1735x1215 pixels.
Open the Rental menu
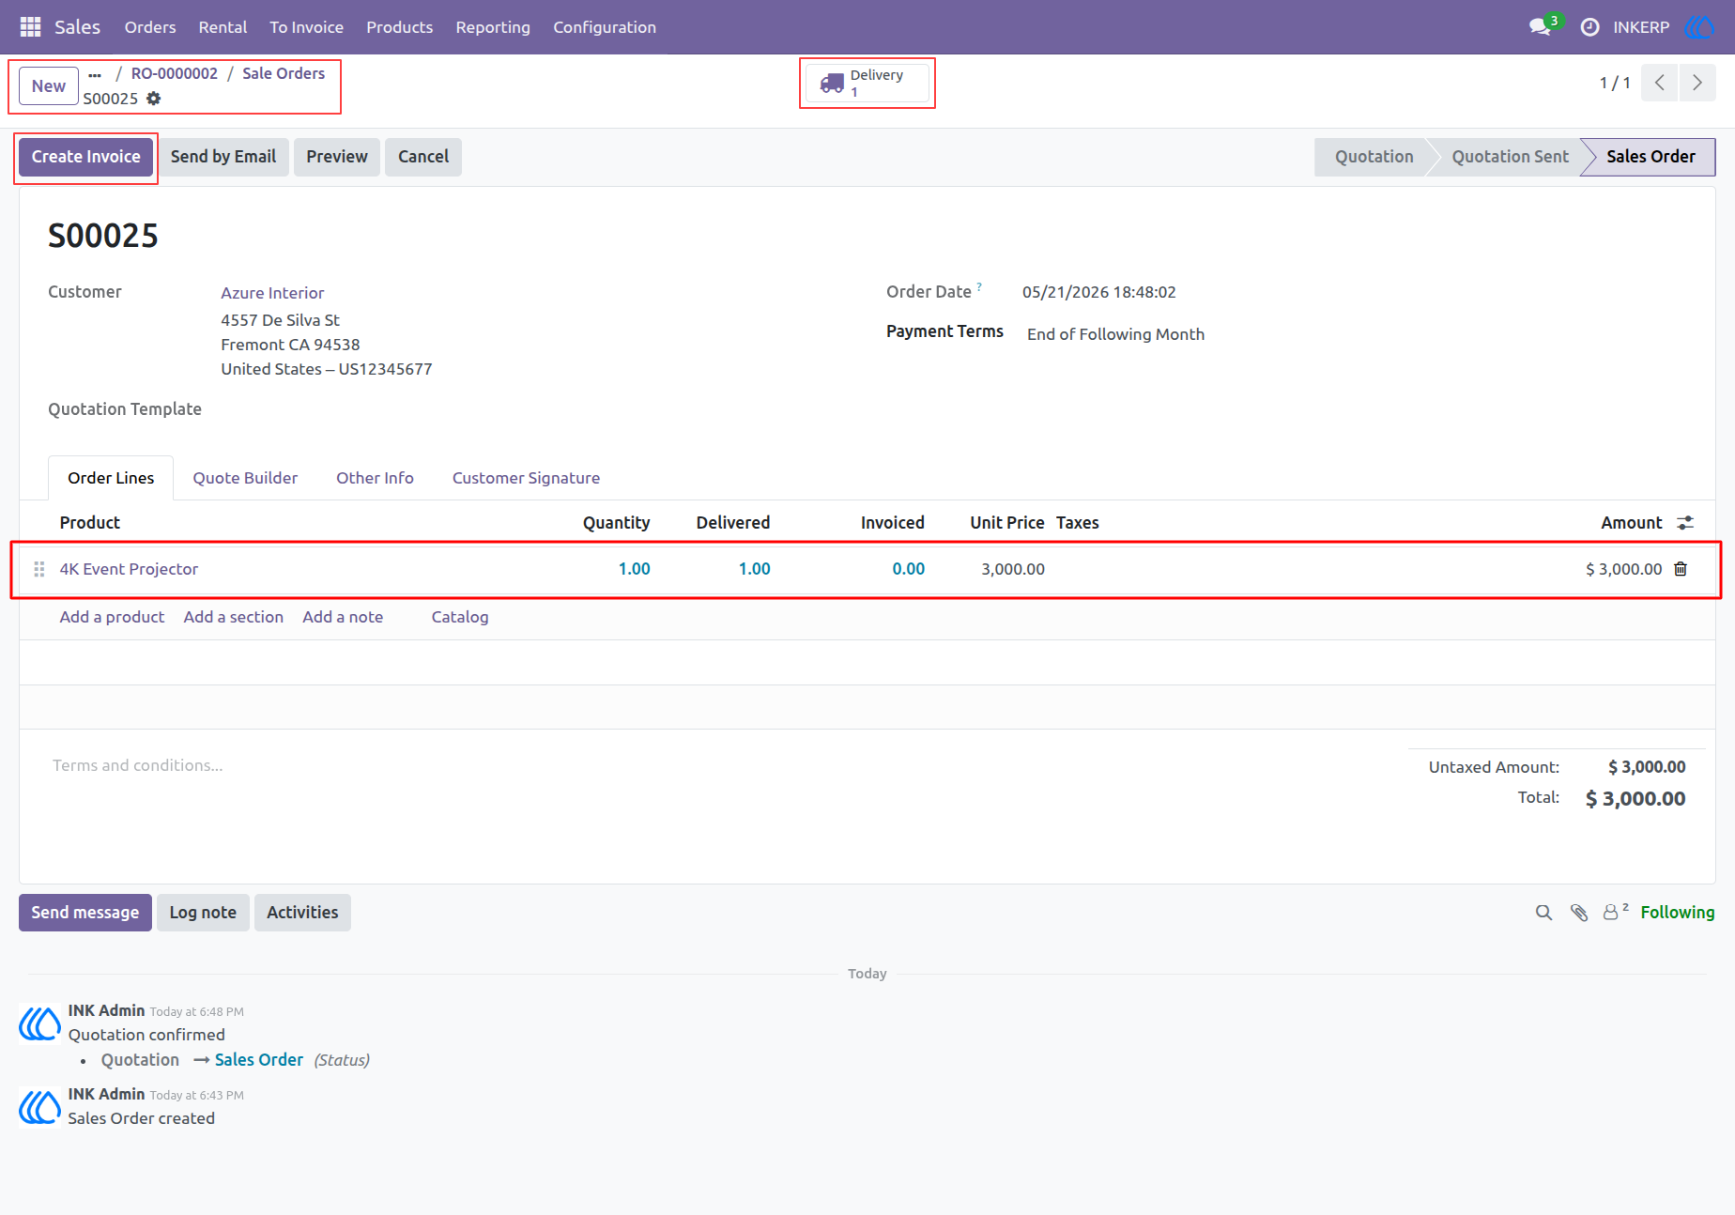coord(223,27)
